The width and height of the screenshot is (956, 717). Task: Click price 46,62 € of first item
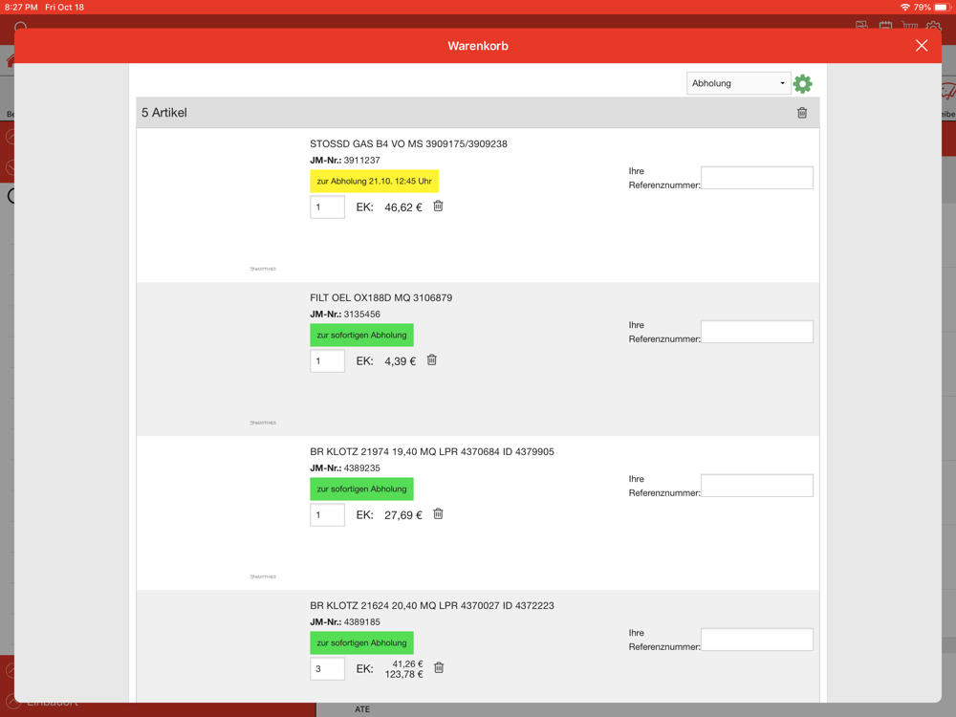click(403, 207)
